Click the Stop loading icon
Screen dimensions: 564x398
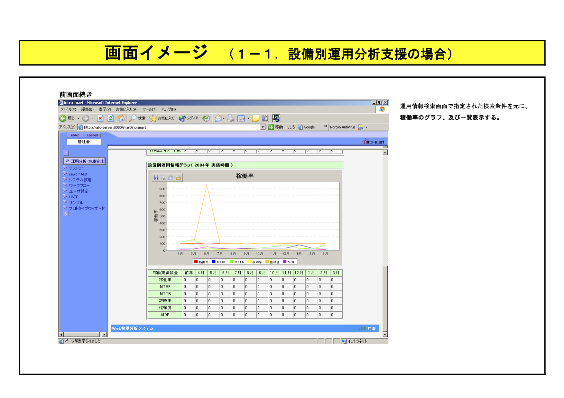tap(100, 118)
